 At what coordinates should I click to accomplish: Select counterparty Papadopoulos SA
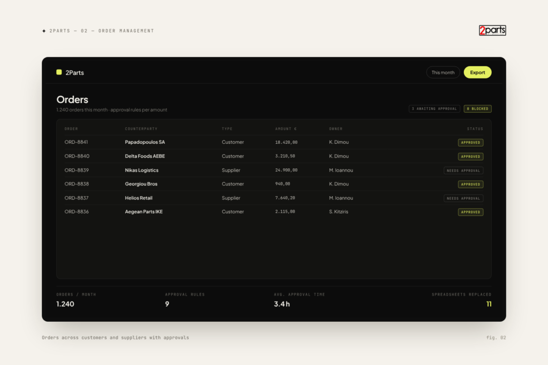pyautogui.click(x=144, y=142)
